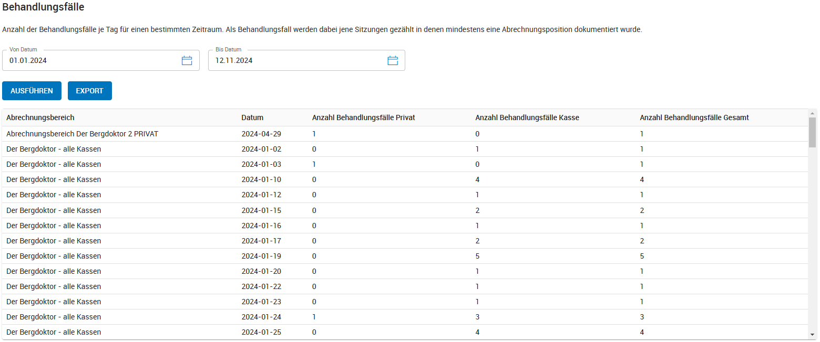Screen dimensions: 820x342
Task: Sort by Abrechnungsbereich column header
Action: (x=40, y=117)
